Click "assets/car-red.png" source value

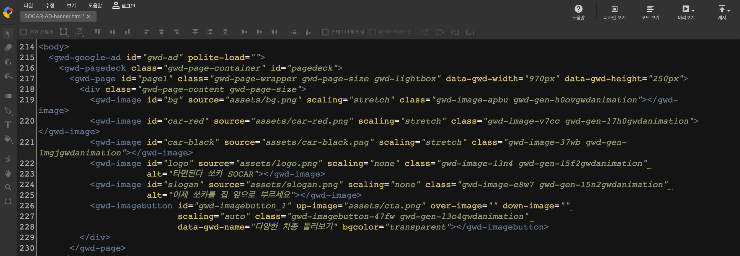pyautogui.click(x=302, y=121)
